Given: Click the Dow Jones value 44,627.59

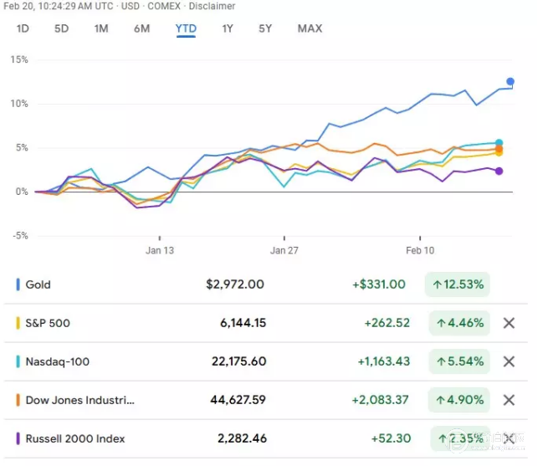Looking at the screenshot, I should click(x=238, y=400).
